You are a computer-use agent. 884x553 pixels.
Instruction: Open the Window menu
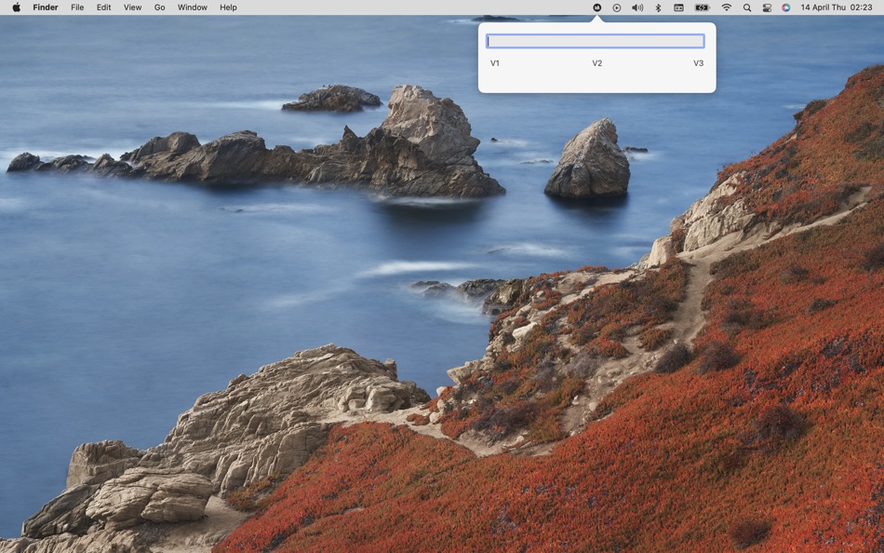pyautogui.click(x=193, y=7)
